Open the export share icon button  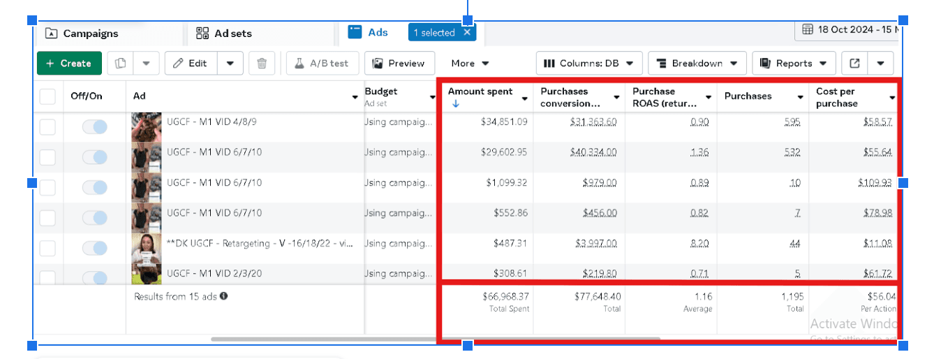(x=854, y=63)
